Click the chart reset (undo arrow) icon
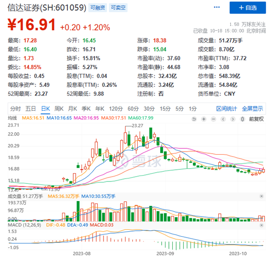Image resolution: width=270 pixels, height=260 pixels. 194,119
